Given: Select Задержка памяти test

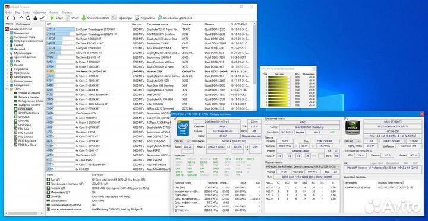Looking at the screenshot, I should (27, 105).
